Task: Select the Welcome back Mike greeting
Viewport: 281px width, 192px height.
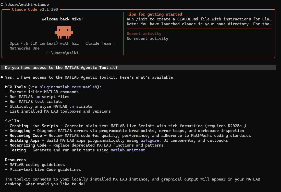Action: coord(62,19)
